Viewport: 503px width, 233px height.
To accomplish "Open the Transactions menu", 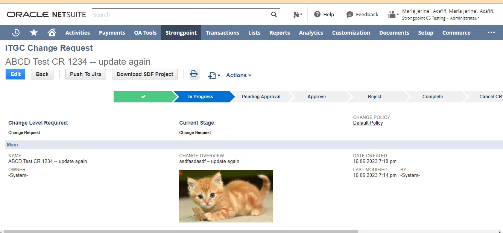I will (222, 33).
